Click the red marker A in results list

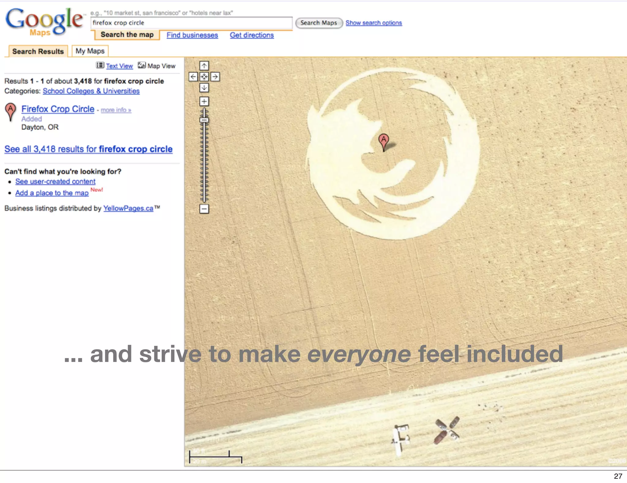click(11, 112)
